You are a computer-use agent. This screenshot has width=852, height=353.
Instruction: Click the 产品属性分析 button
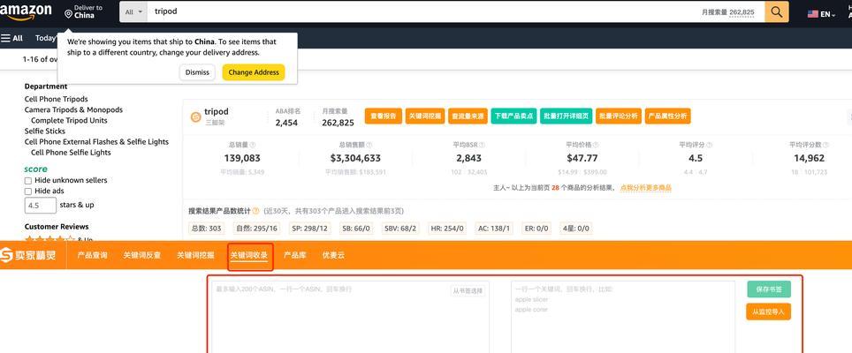pos(668,116)
